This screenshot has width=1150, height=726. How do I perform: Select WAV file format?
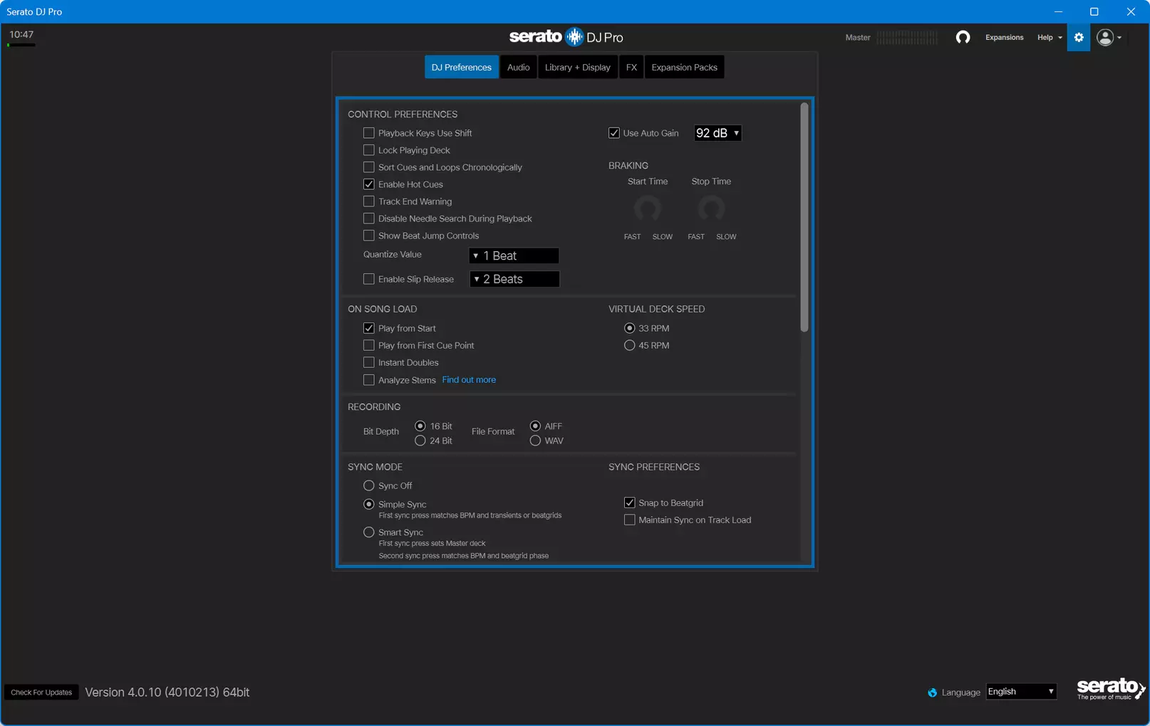point(535,441)
